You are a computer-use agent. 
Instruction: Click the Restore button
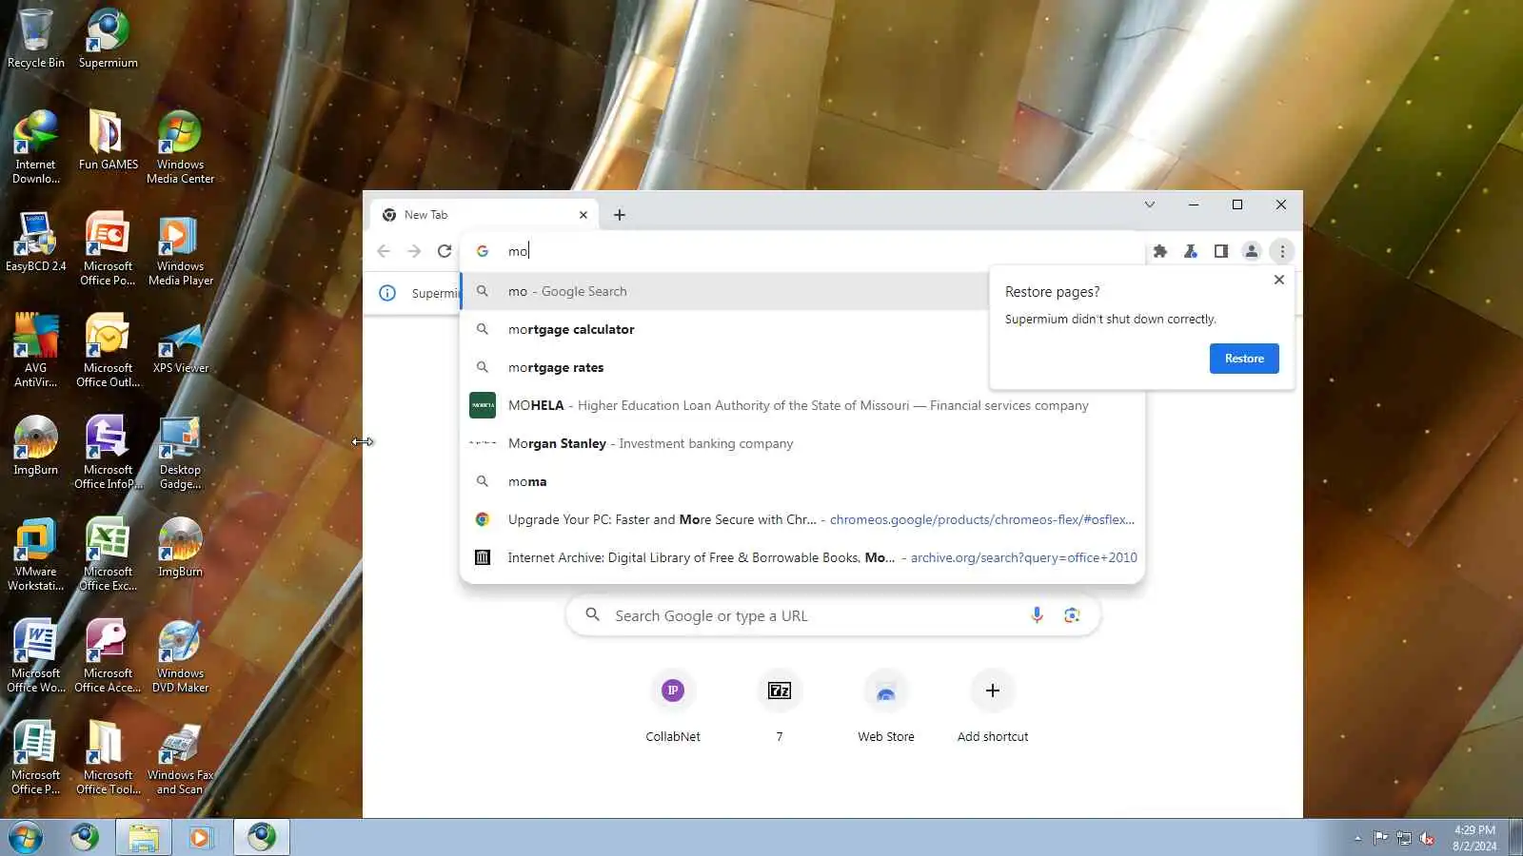pos(1244,359)
